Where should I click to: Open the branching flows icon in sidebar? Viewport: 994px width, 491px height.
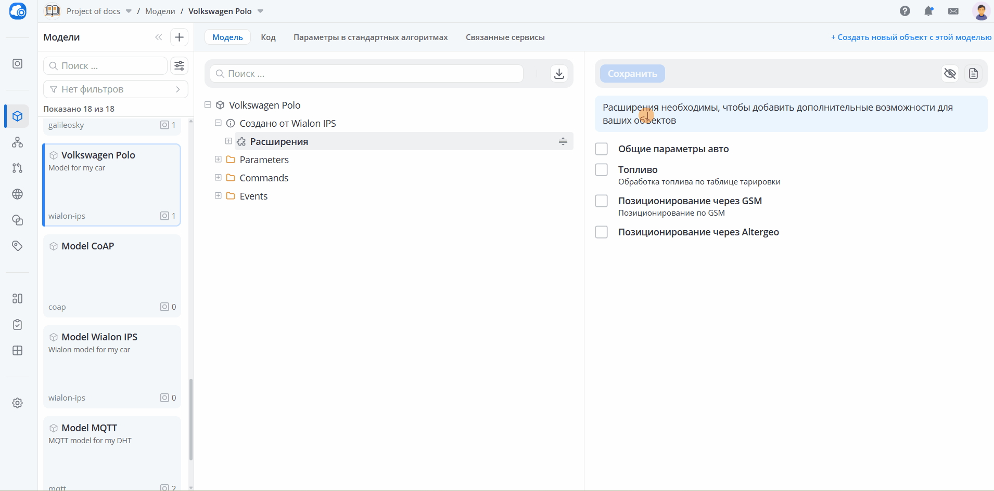[18, 168]
